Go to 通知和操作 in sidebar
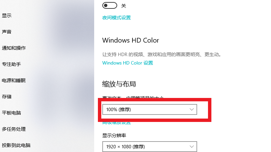Image resolution: width=271 pixels, height=152 pixels. pyautogui.click(x=14, y=48)
